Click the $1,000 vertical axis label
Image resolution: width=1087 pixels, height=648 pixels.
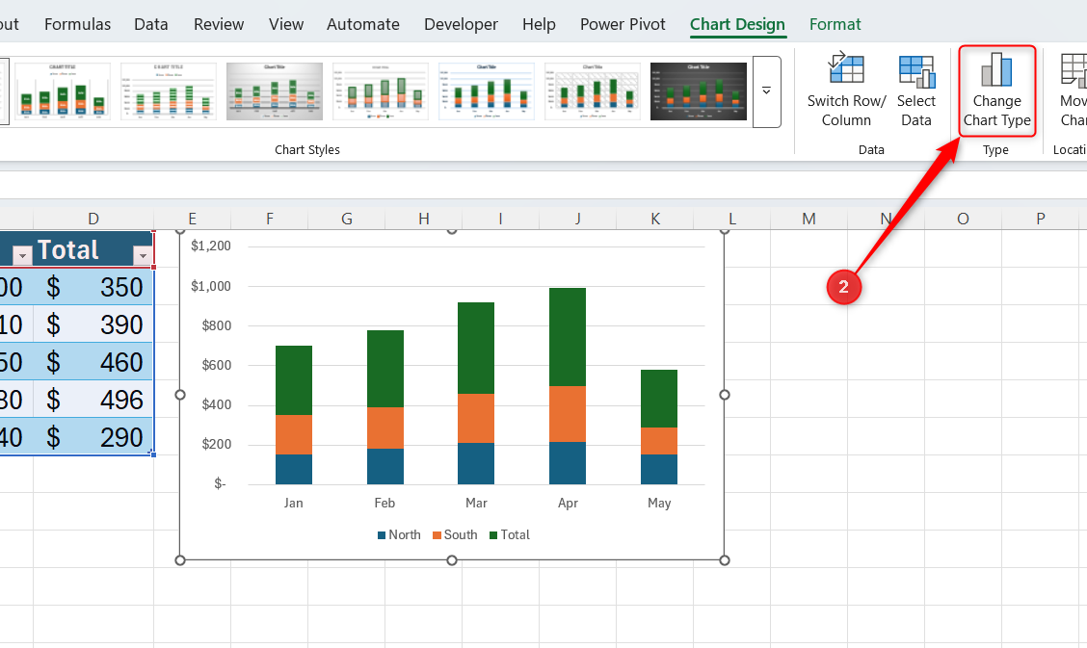[x=211, y=286]
